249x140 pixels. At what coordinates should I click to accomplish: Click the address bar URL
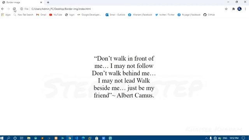click(61, 9)
